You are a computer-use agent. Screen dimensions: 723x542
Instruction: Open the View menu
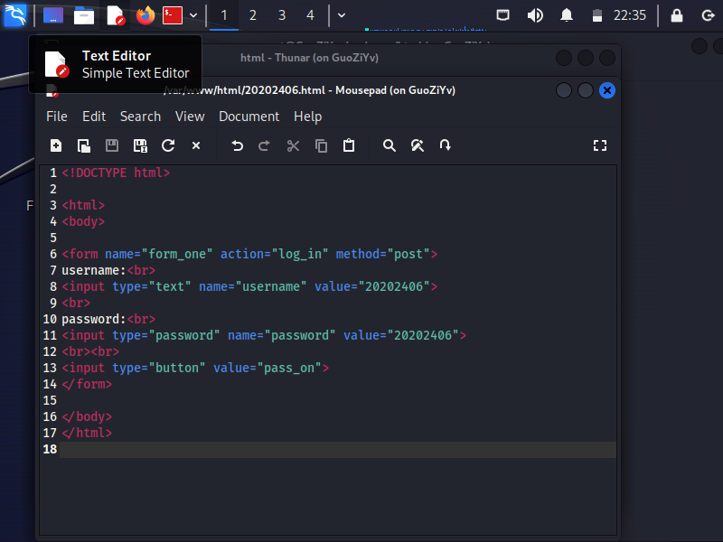(x=190, y=117)
